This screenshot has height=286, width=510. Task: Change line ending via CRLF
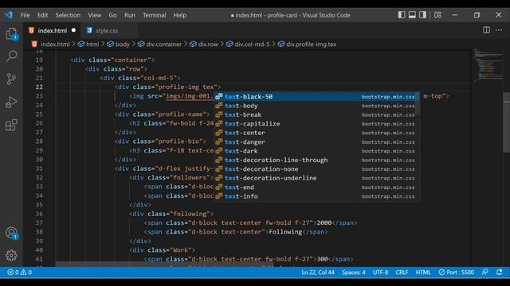coord(402,272)
